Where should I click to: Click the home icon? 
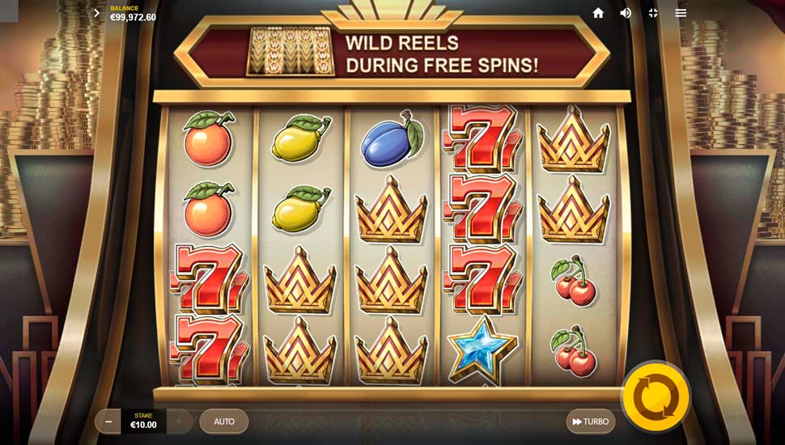coord(598,14)
